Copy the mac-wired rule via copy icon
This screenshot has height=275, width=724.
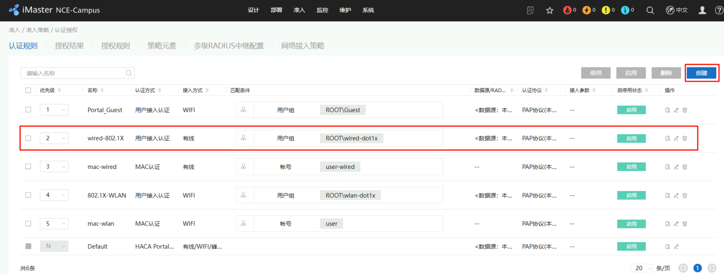(667, 167)
